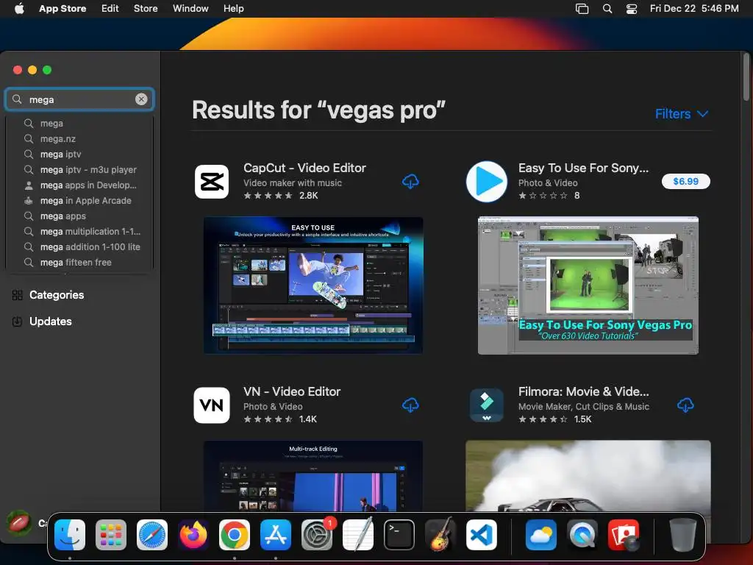
Task: View the Filmora car smoke screenshot
Action: point(588,476)
